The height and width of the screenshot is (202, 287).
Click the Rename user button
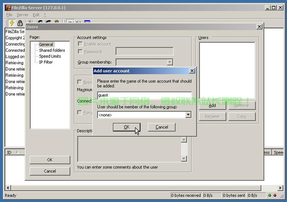point(213,116)
